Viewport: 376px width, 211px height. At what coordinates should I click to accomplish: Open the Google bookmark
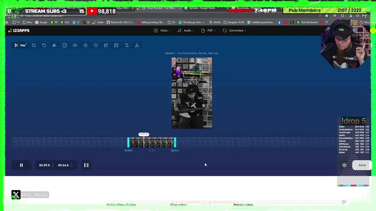coord(41,22)
